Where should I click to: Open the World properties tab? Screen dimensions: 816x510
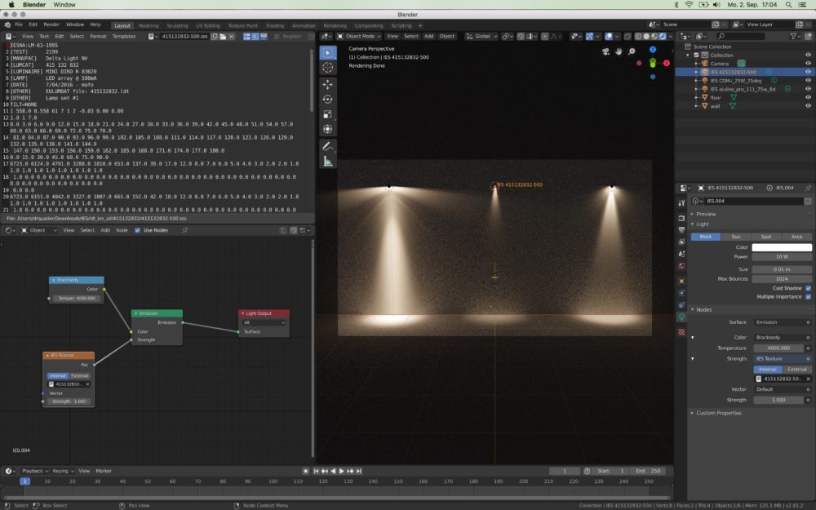(x=681, y=266)
